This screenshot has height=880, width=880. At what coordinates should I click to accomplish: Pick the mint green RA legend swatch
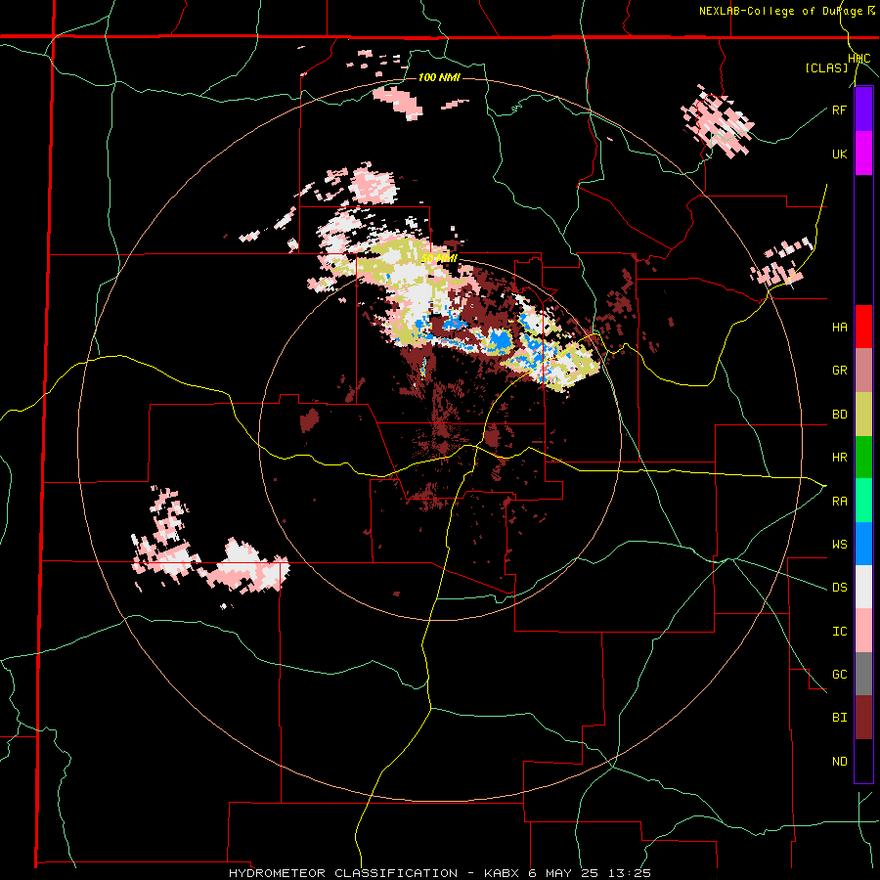click(x=863, y=501)
